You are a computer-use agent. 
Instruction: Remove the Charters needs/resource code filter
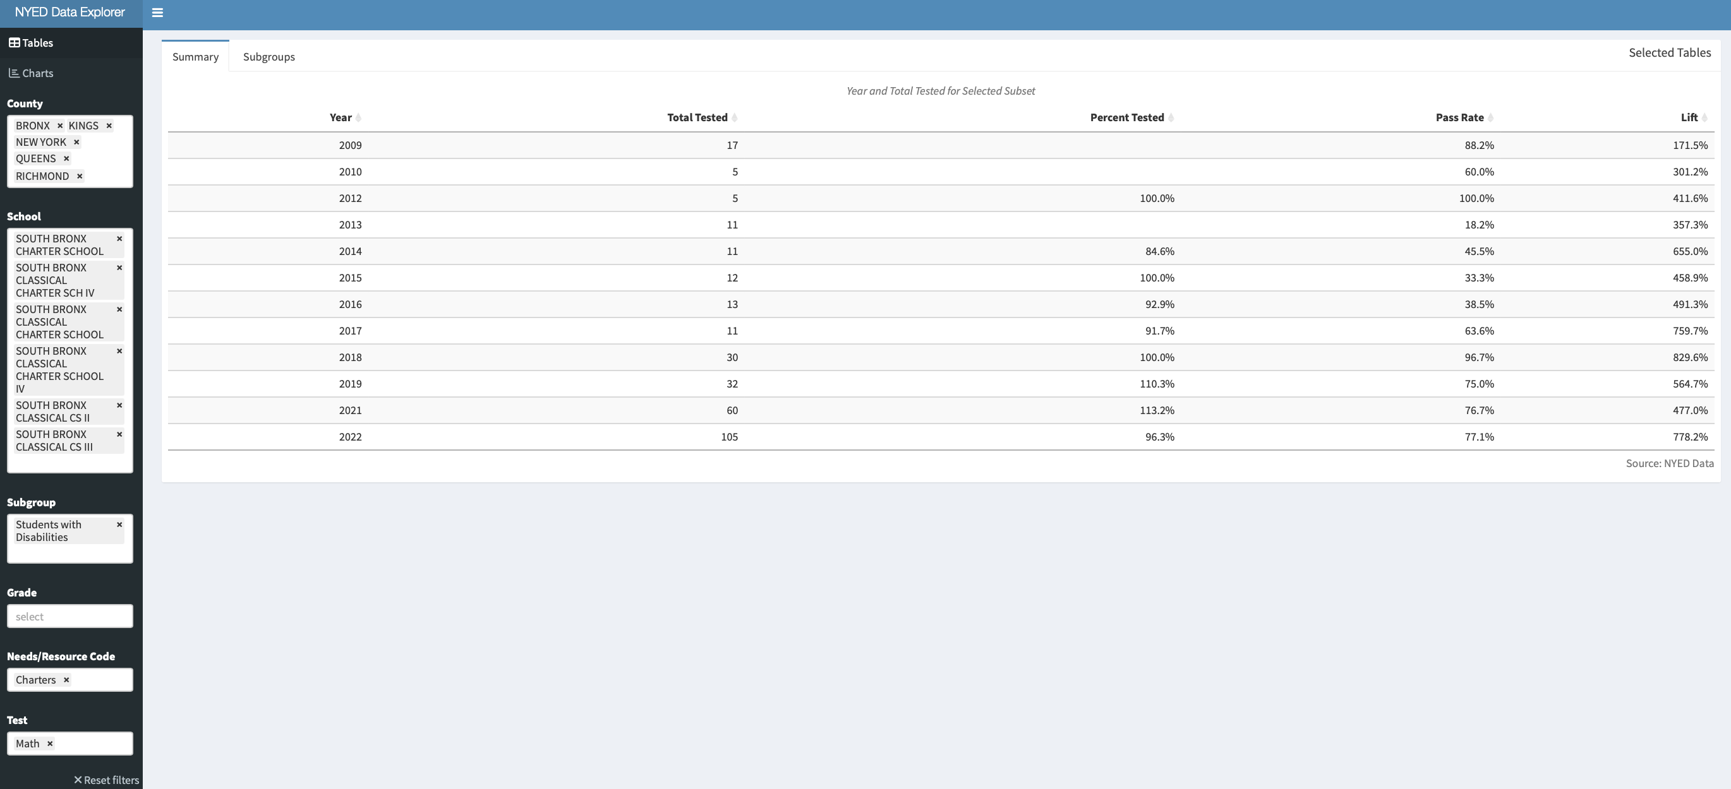point(66,680)
